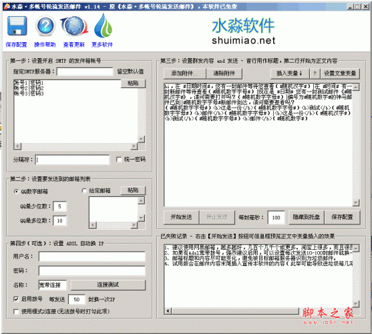Click account list scroll down arrow
372x334 pixels.
coord(142,139)
